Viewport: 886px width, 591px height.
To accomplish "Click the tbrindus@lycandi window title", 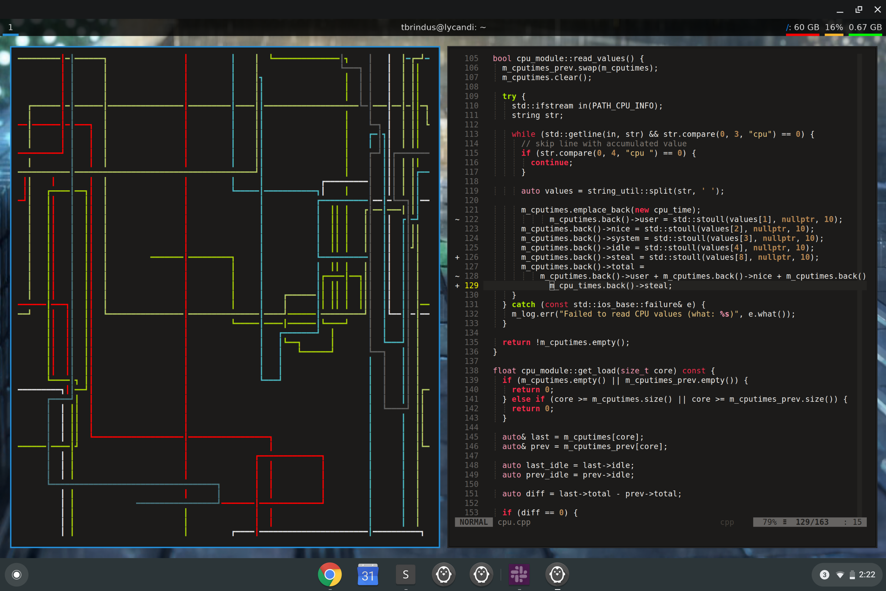I will pyautogui.click(x=443, y=27).
